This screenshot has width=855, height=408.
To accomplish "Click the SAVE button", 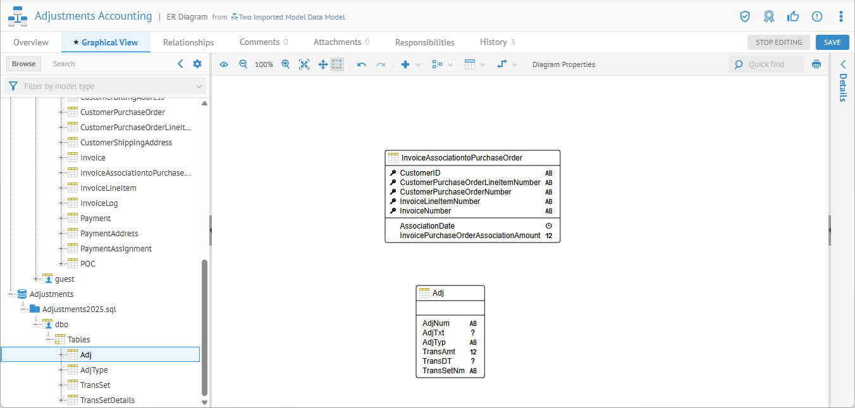I will pyautogui.click(x=832, y=42).
